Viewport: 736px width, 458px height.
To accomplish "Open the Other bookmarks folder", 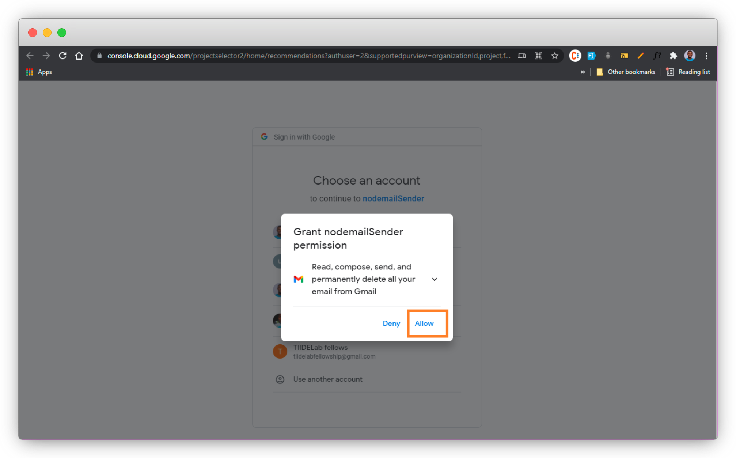I will click(x=626, y=72).
